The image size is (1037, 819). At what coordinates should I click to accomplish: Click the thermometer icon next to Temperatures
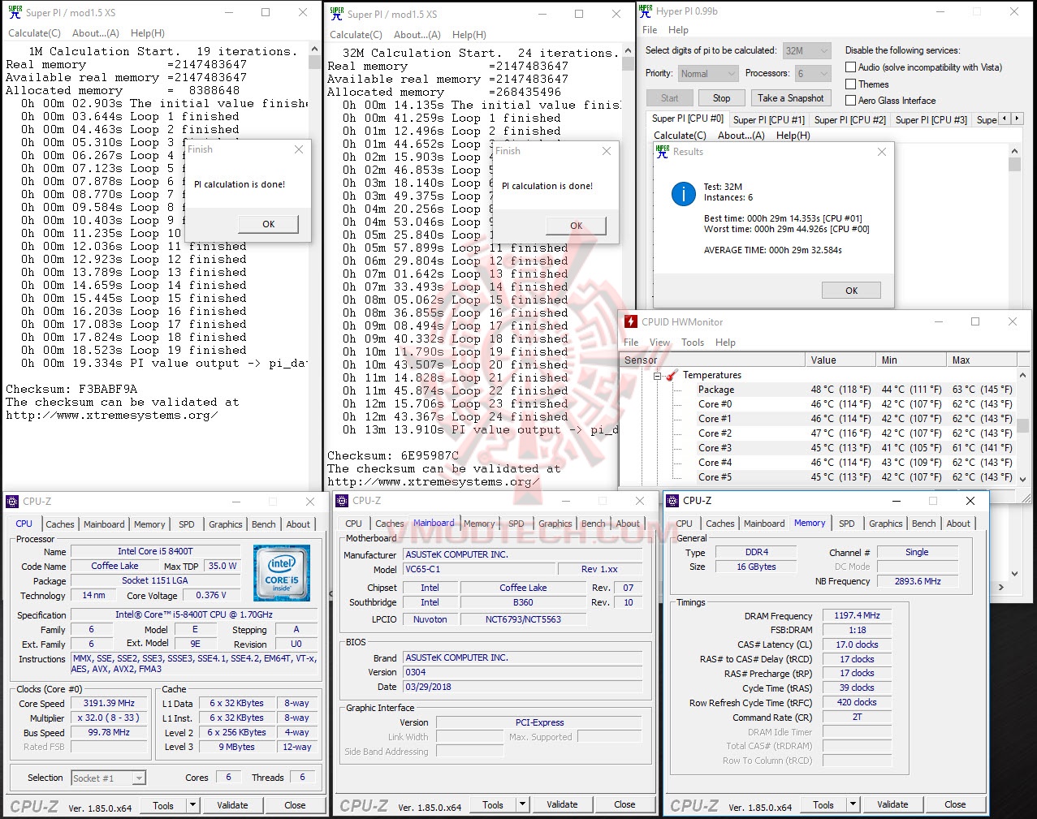tap(672, 375)
